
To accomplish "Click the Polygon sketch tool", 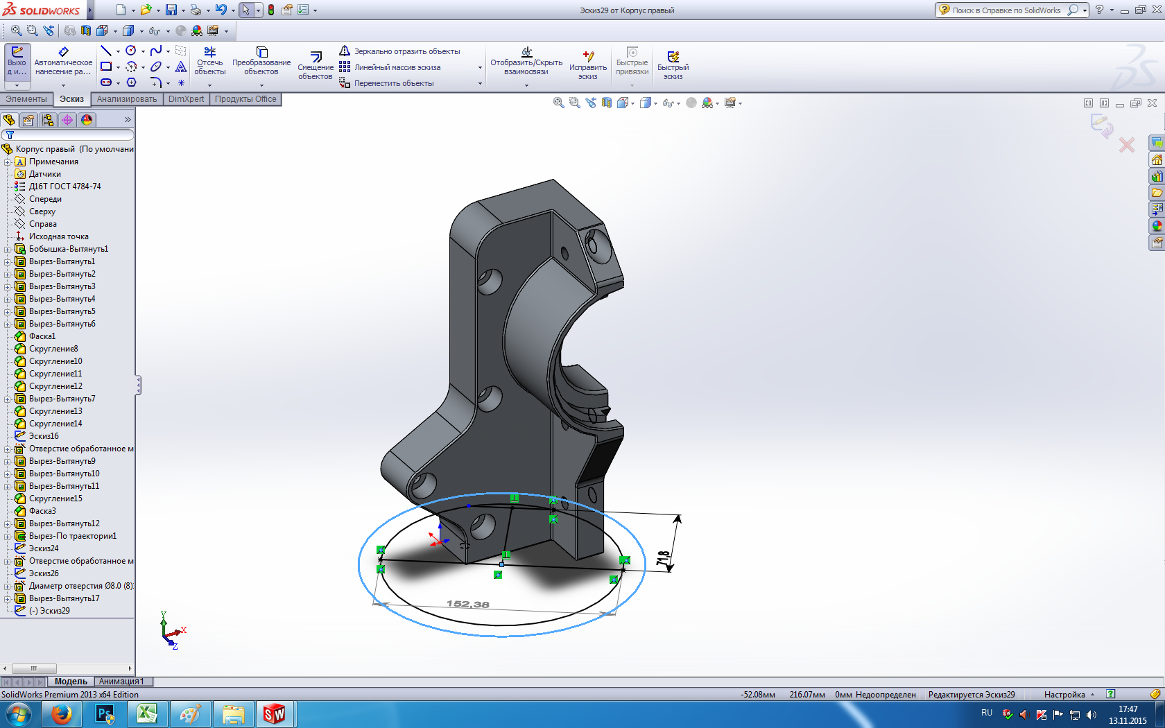I will pos(131,83).
